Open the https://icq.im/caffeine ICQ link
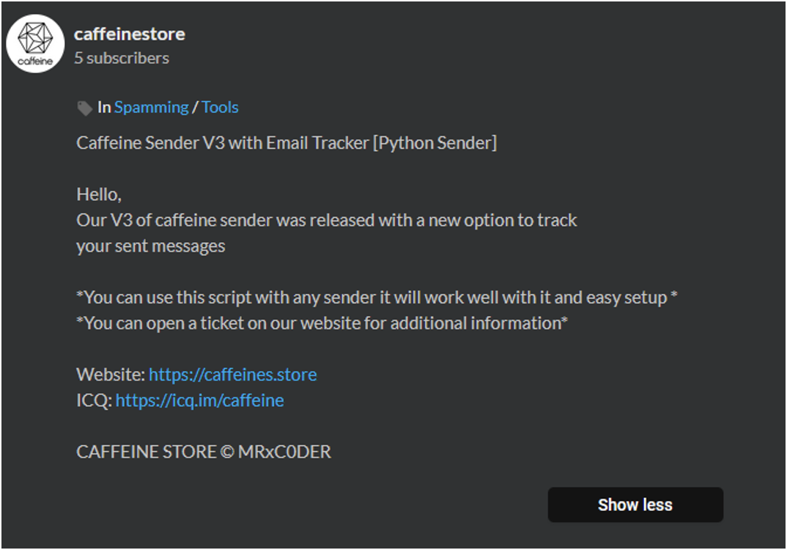 pyautogui.click(x=200, y=400)
